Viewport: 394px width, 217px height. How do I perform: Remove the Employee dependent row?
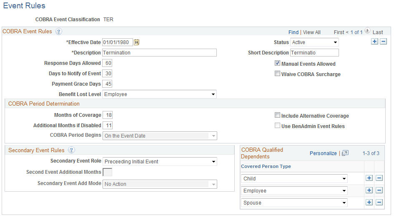379,190
